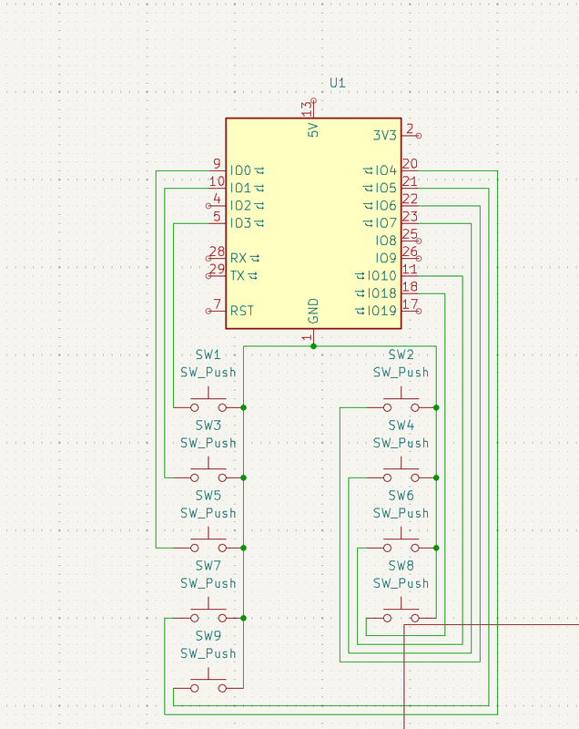Select the IO7 pin name
Viewport: 579px width, 729px height.
386,223
